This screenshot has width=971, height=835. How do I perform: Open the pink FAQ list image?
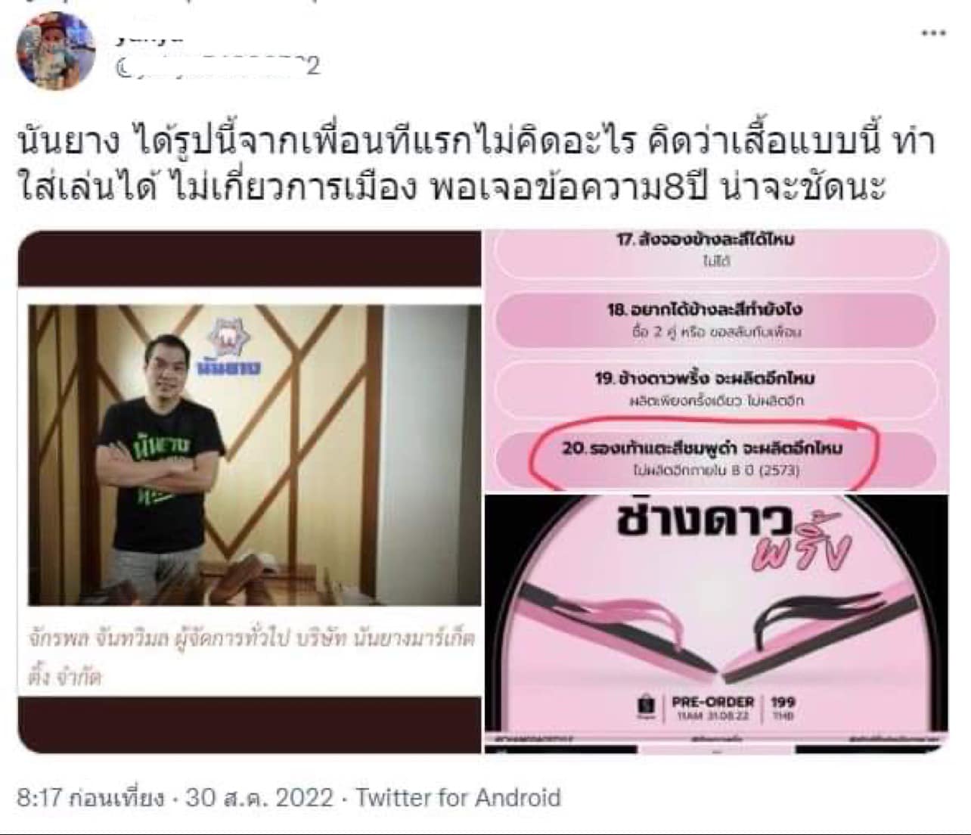coord(716,361)
